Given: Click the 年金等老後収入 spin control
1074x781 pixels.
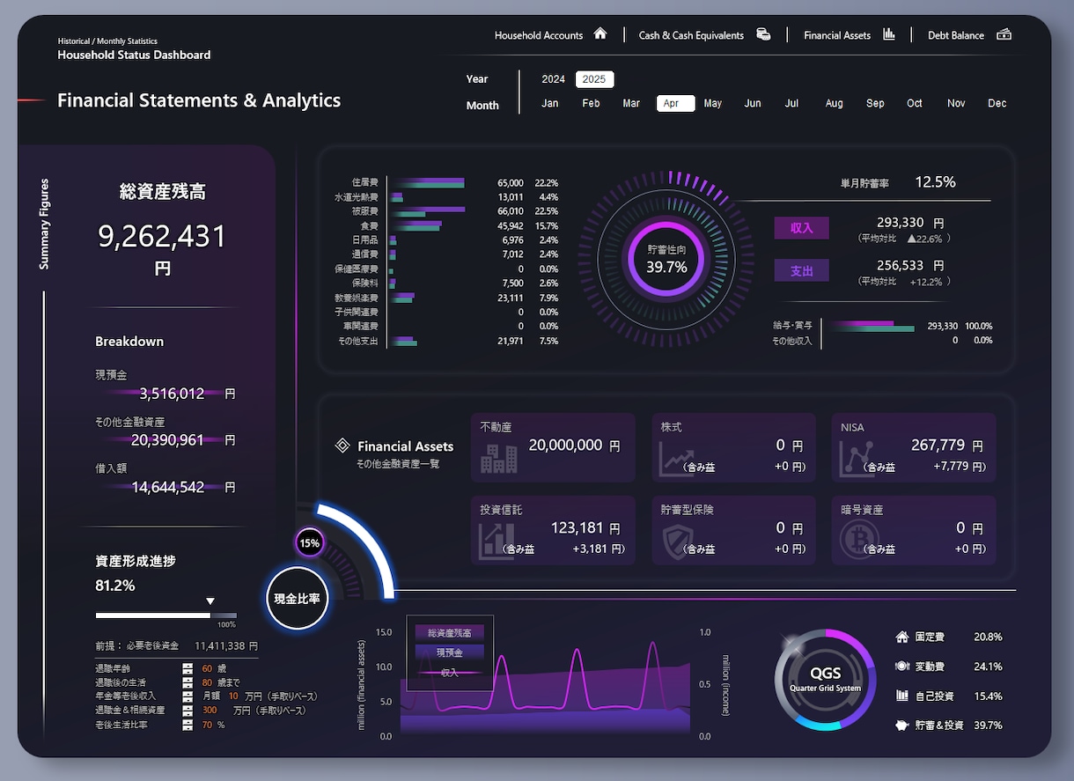Looking at the screenshot, I should pyautogui.click(x=188, y=696).
